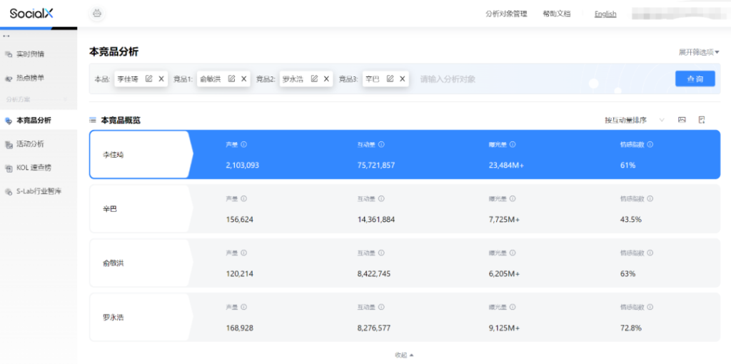Remove the 李佳琦 tag with X
The width and height of the screenshot is (731, 364).
(161, 79)
